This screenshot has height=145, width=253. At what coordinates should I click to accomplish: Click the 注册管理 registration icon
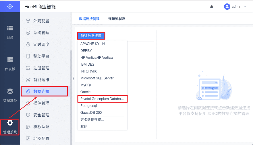tap(28, 68)
